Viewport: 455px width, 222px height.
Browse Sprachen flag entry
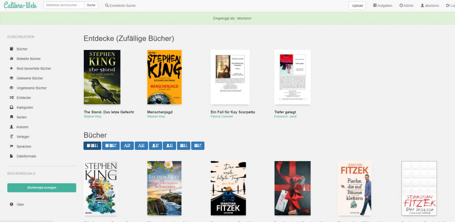20,147
